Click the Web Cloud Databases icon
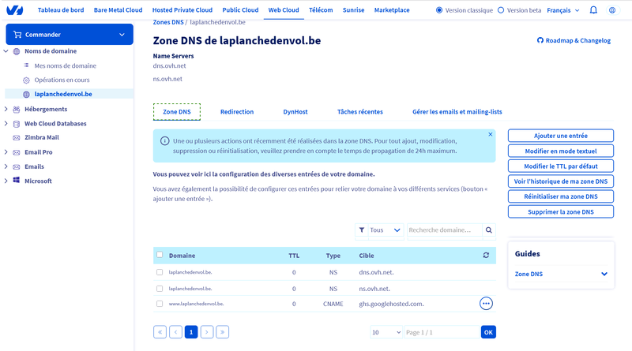 (17, 124)
